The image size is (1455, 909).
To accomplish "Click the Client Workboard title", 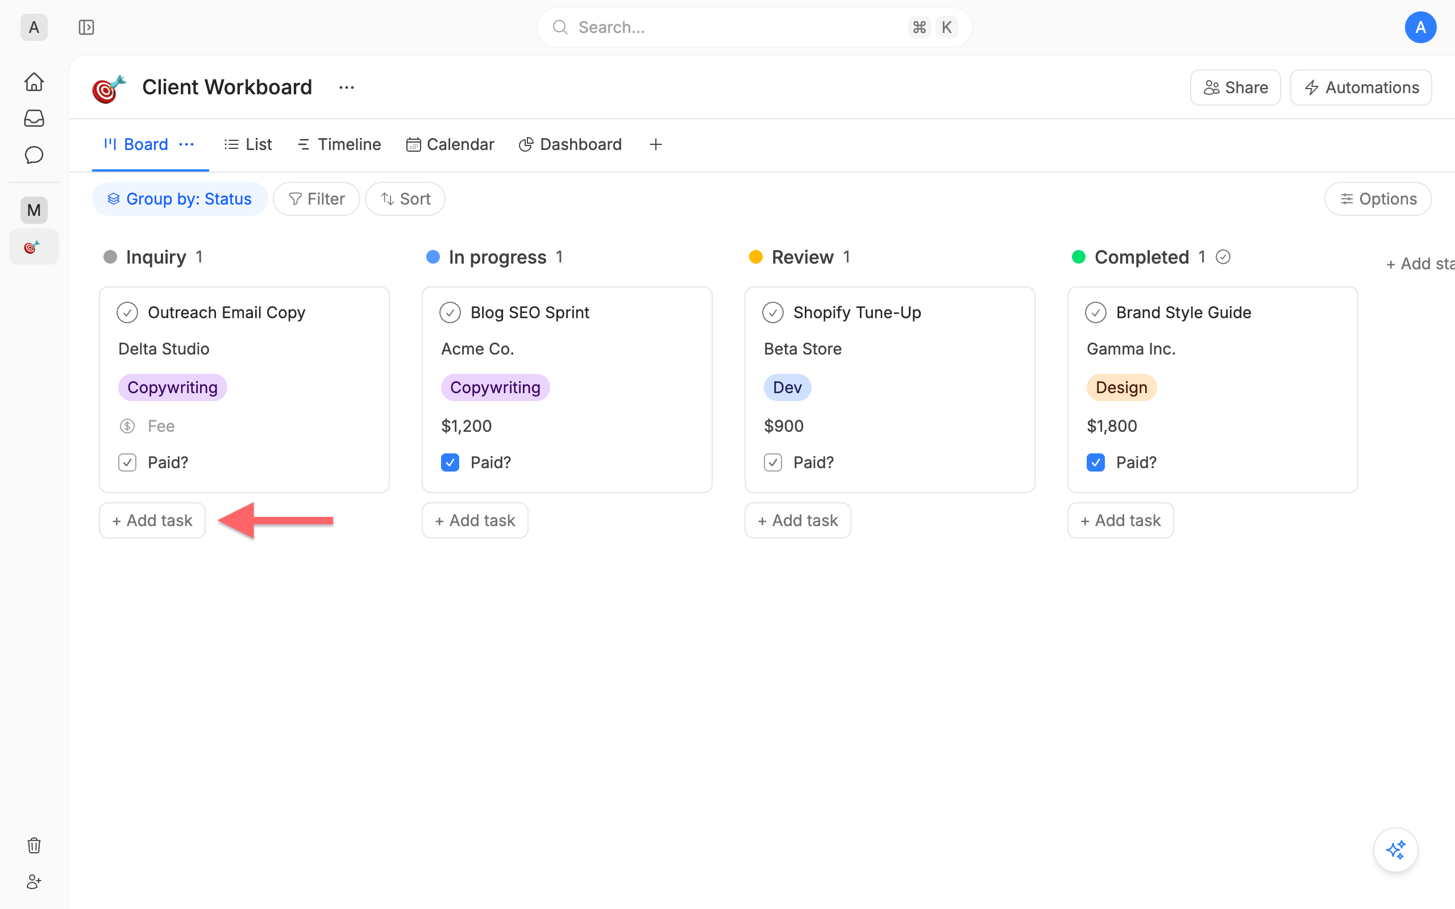I will click(x=227, y=87).
